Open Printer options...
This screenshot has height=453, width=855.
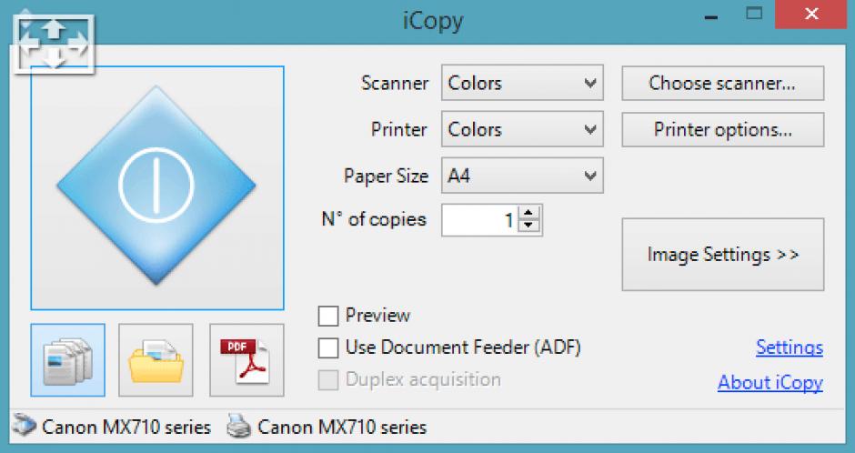722,130
